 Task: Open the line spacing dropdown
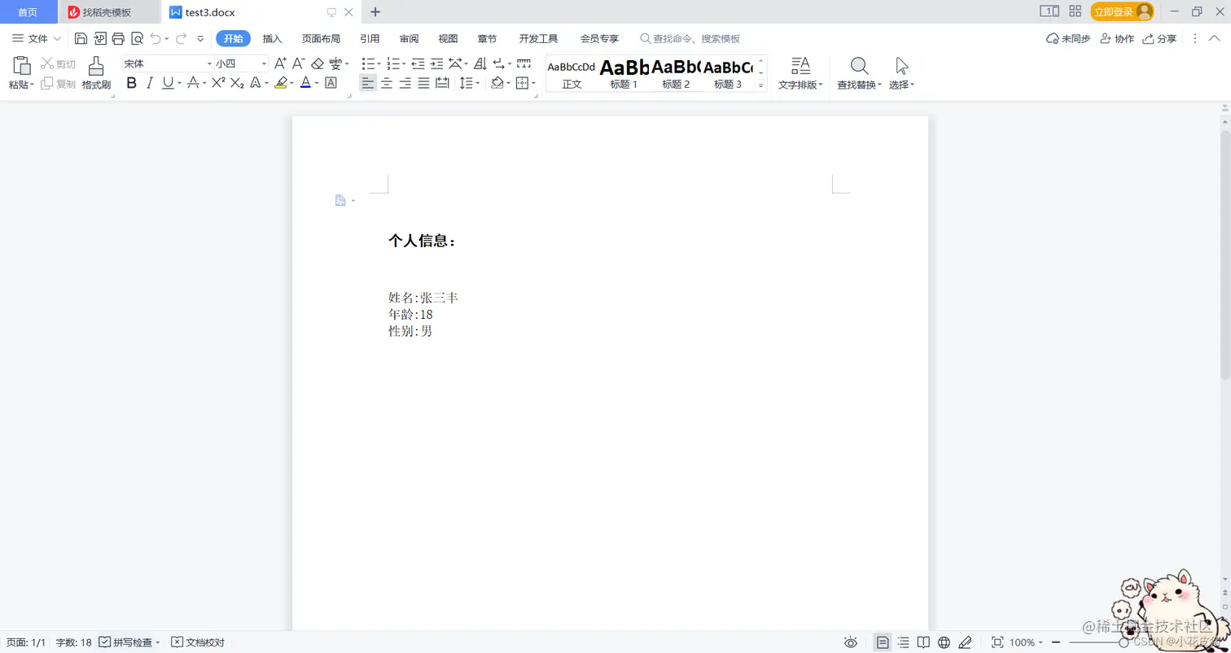476,83
